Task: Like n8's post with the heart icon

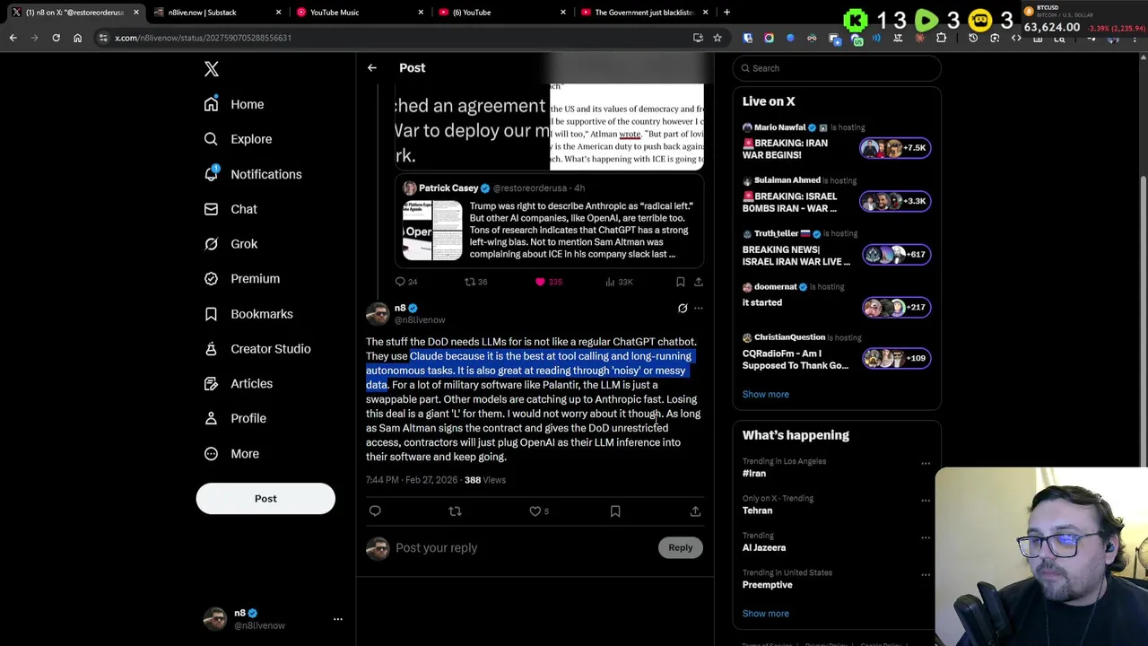Action: (x=535, y=511)
